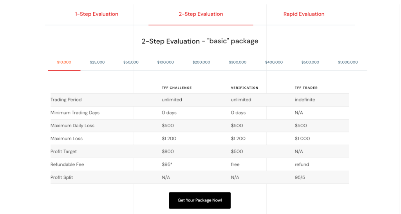The image size is (401, 214).
Task: Click the $800 Profit Target value
Action: click(x=168, y=152)
